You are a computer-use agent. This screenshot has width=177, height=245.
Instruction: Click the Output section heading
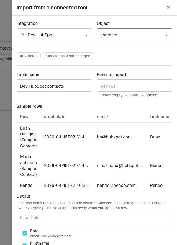pyautogui.click(x=23, y=196)
